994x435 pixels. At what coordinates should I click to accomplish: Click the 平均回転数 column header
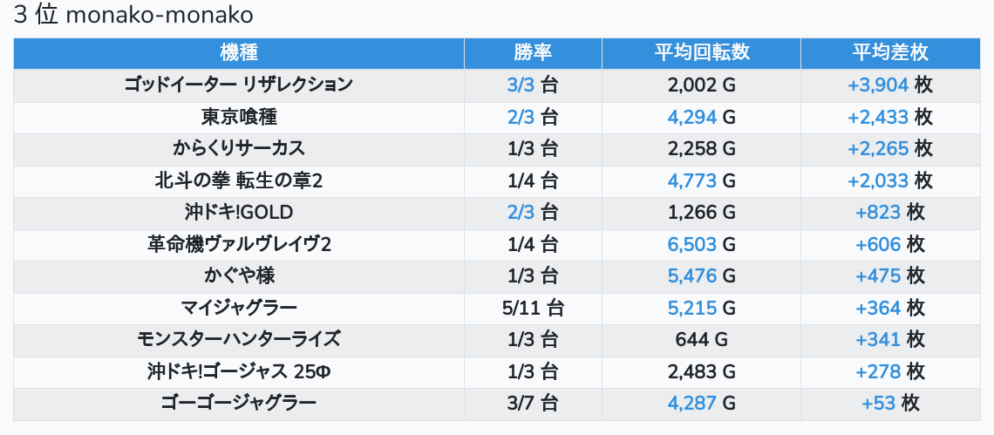click(701, 52)
